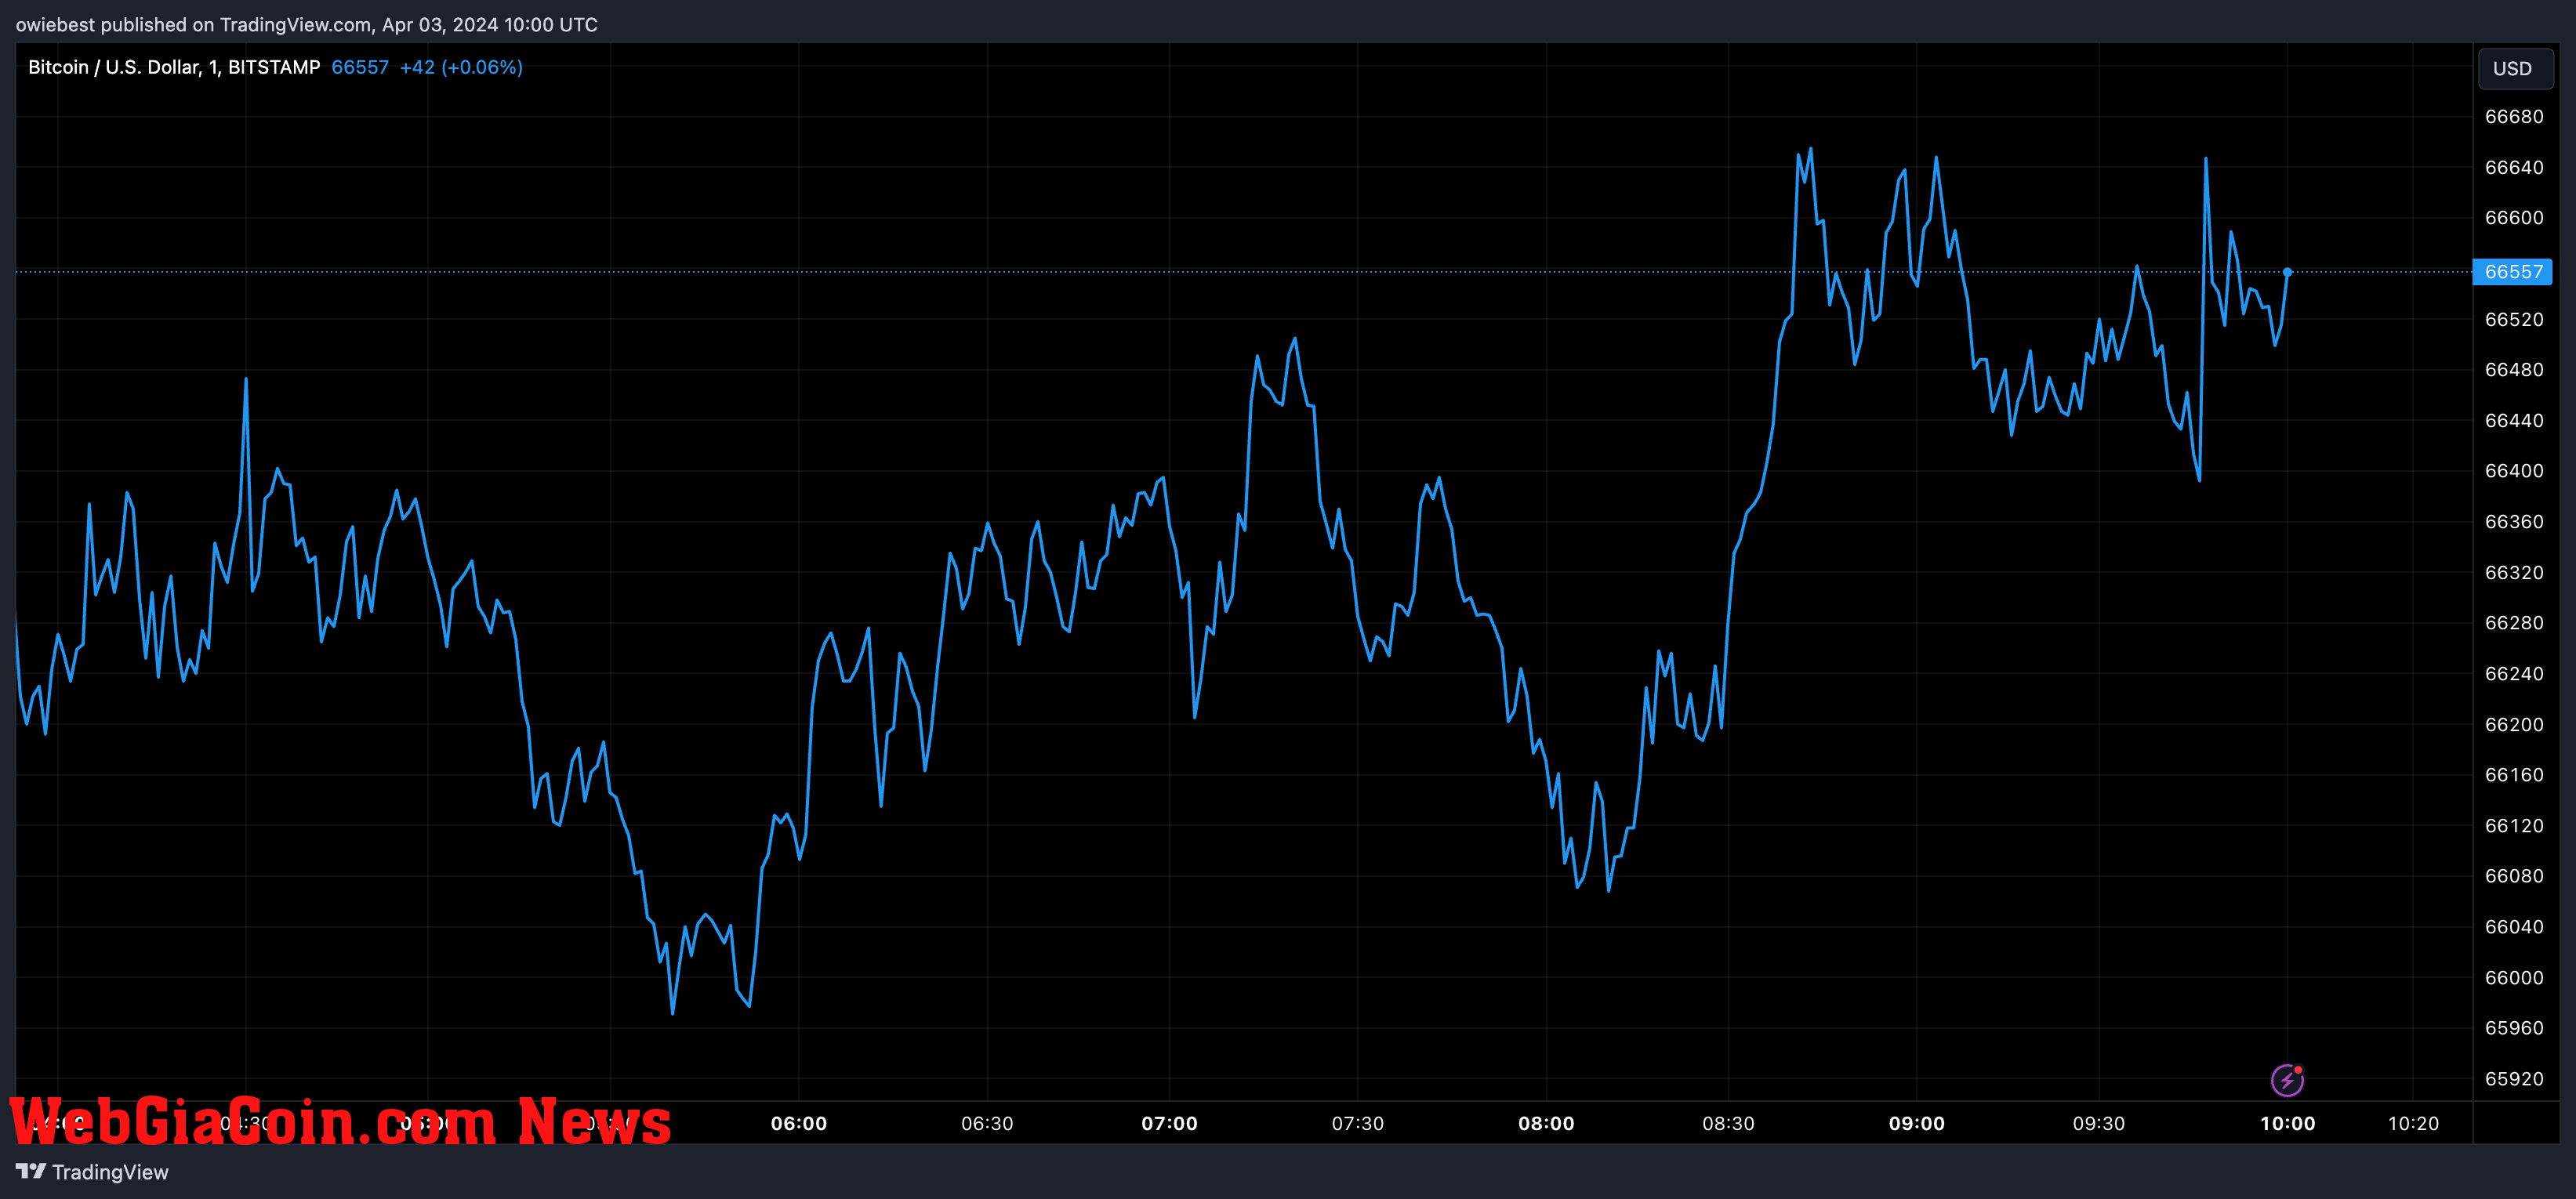Click the 09:30 time axis label
Viewport: 2576px width, 1199px height.
(2099, 1123)
